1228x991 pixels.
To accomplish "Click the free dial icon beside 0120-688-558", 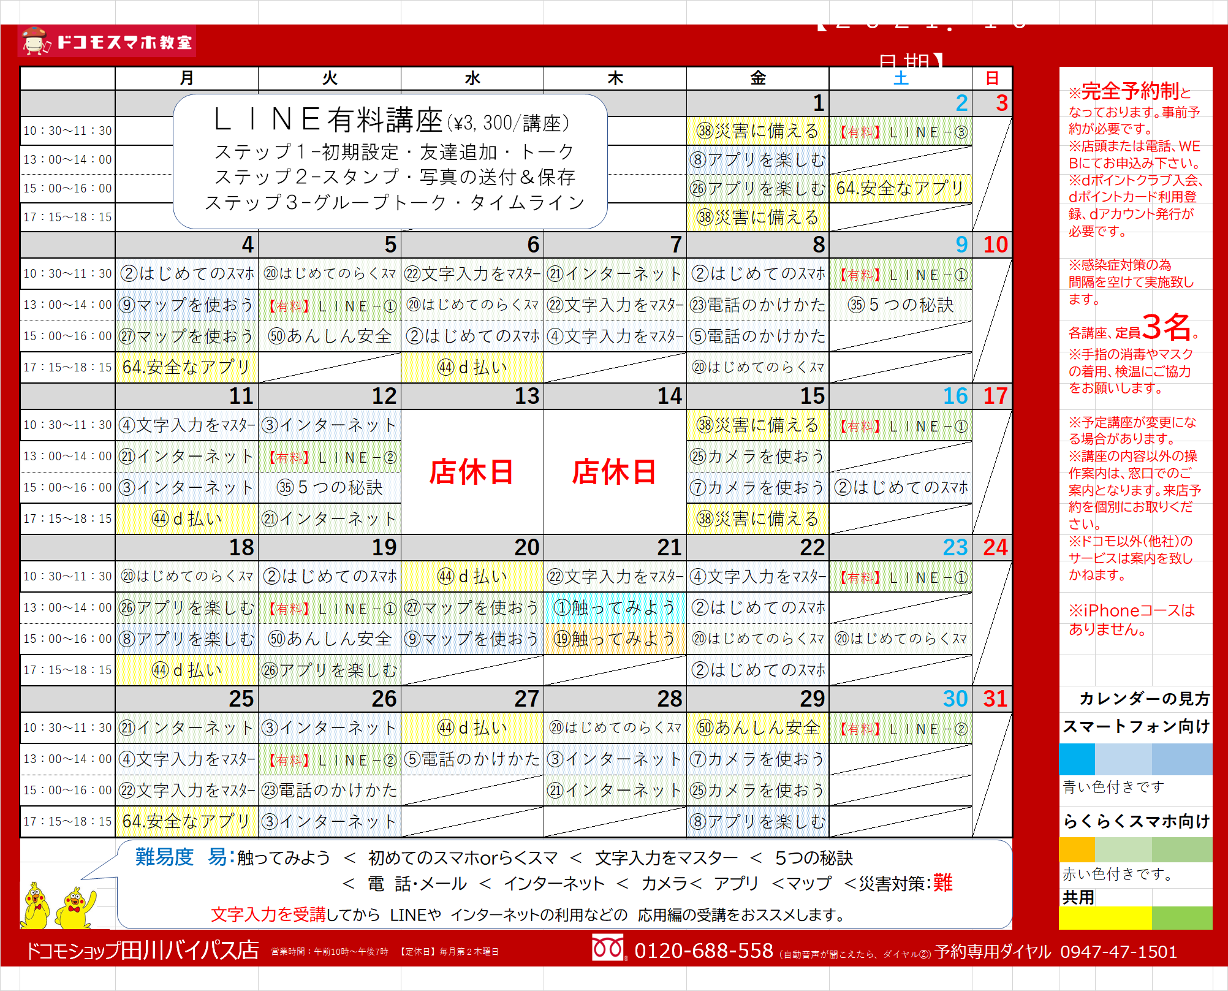I will pos(608,948).
